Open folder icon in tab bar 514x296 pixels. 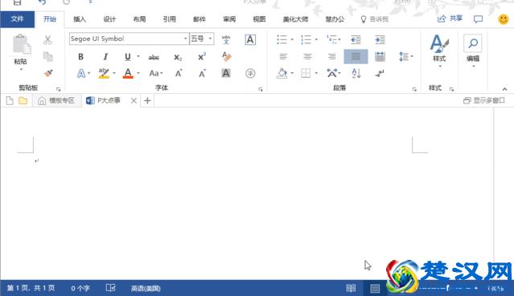[x=23, y=101]
